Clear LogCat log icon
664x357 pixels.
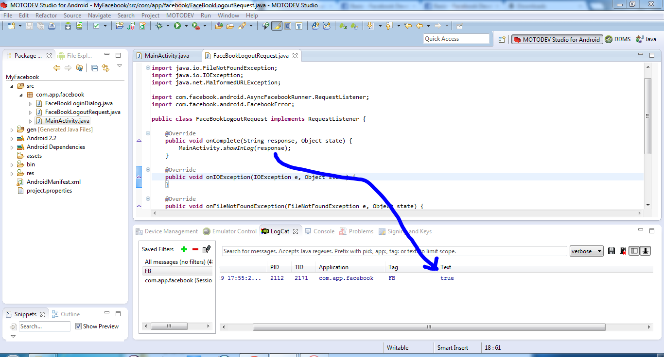[x=623, y=251]
